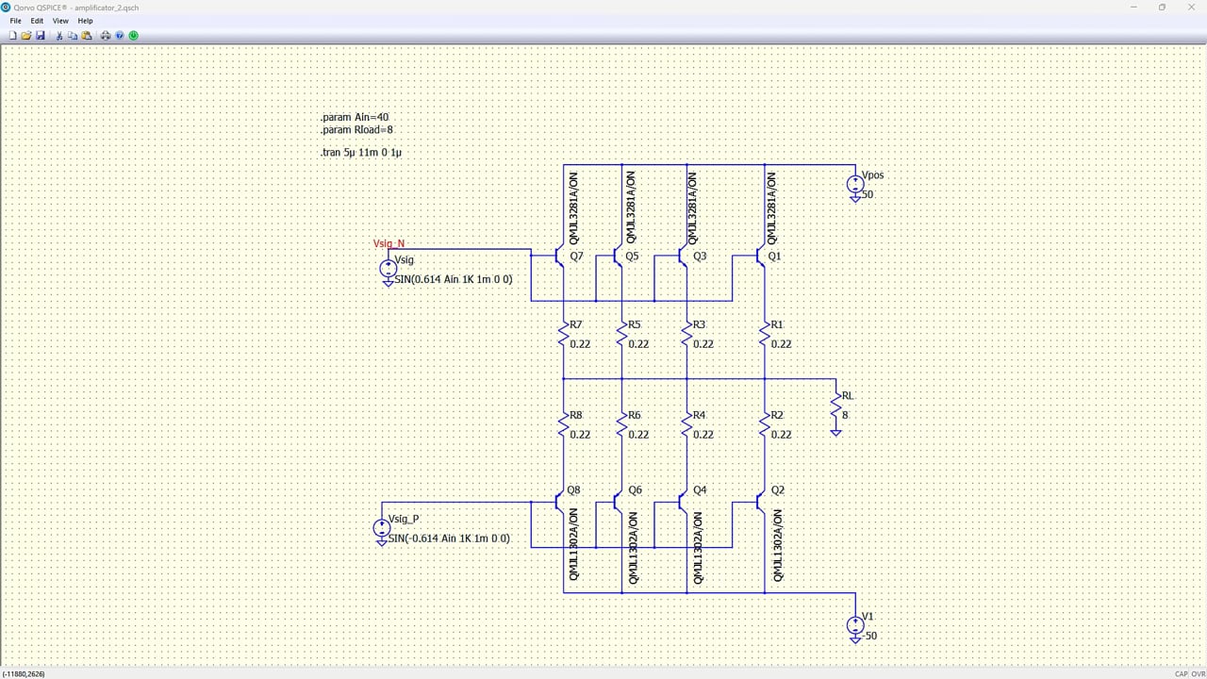Select the Q4 transistor symbol

click(x=682, y=503)
